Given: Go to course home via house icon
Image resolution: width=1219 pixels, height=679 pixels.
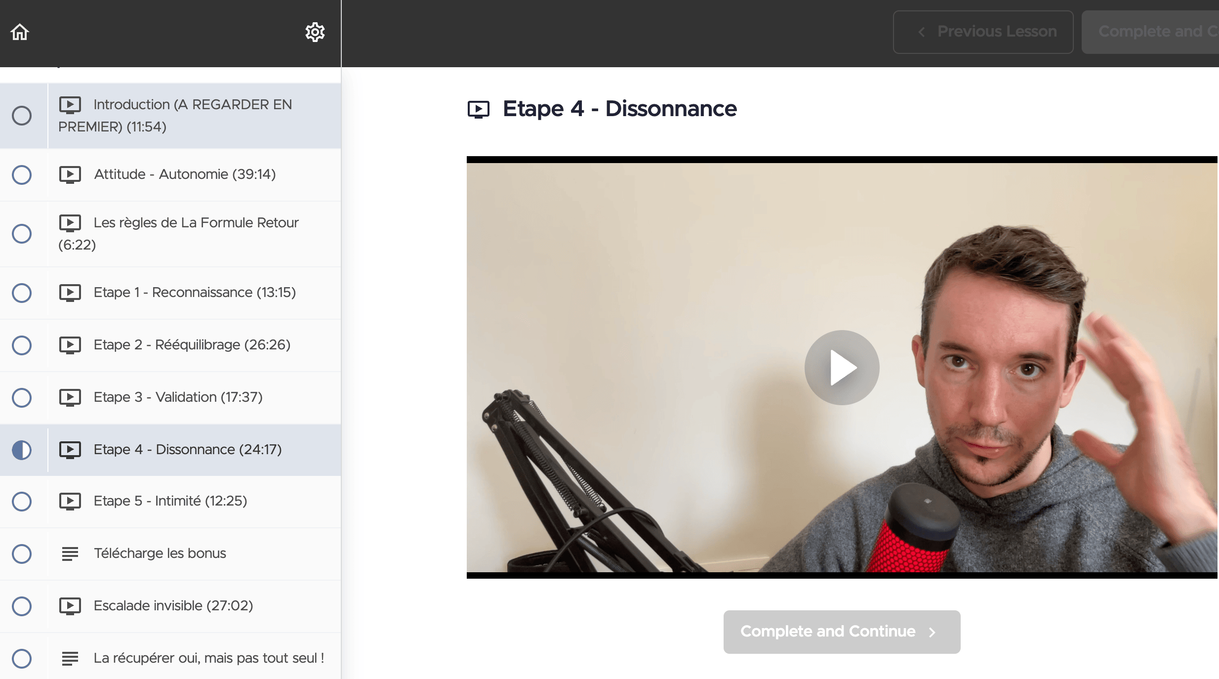Looking at the screenshot, I should click(x=20, y=32).
